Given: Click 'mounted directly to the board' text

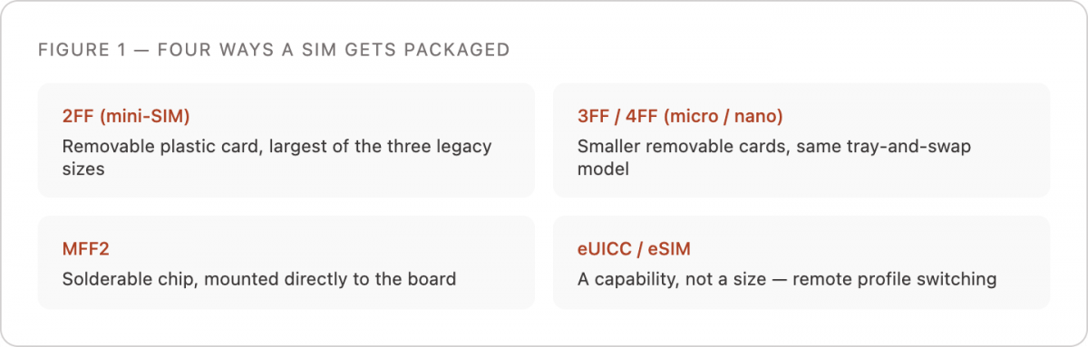Looking at the screenshot, I should pos(330,279).
